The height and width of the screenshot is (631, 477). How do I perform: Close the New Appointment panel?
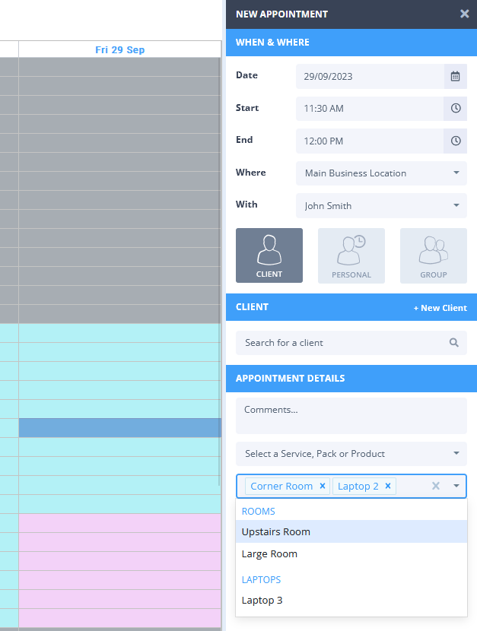(x=465, y=14)
